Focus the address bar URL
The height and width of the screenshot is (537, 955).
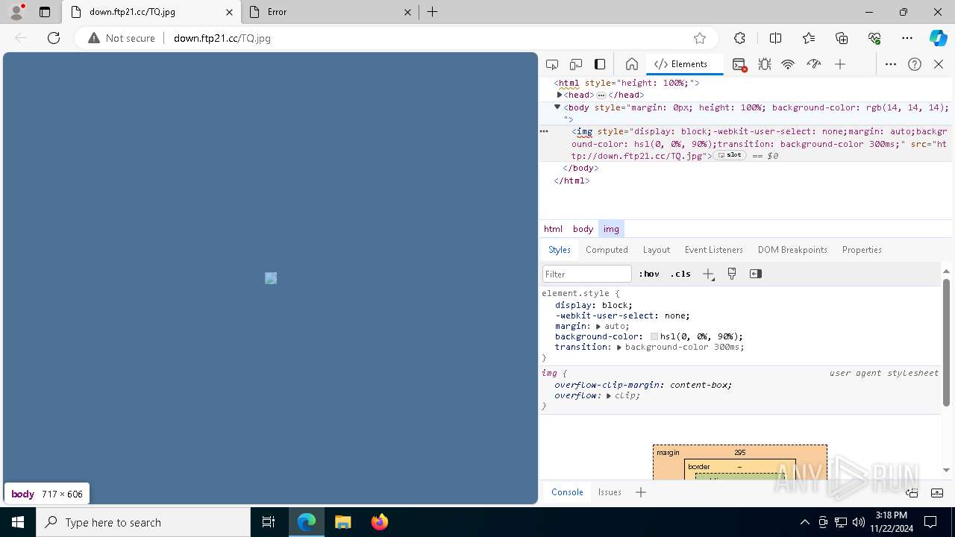coord(222,38)
